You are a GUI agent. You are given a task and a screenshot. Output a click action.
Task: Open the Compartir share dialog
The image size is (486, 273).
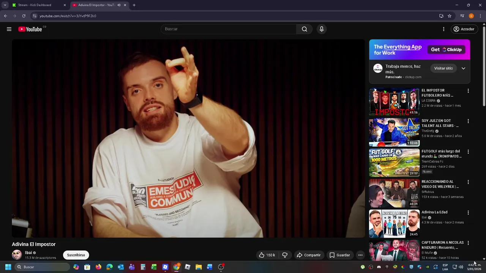[309, 255]
